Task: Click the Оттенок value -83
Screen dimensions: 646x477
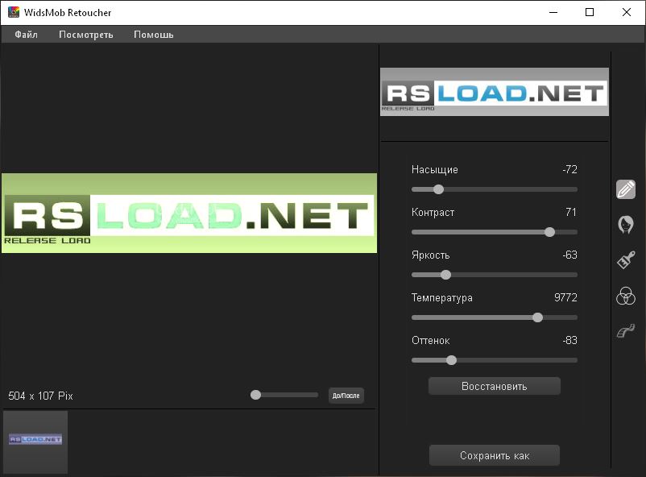Action: pyautogui.click(x=569, y=340)
